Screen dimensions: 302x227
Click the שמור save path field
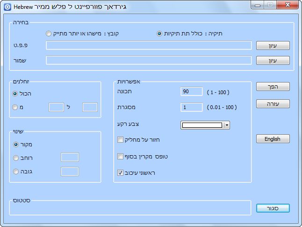click(149, 60)
